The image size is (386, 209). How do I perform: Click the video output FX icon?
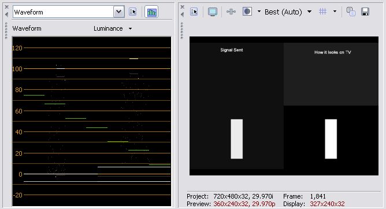(231, 12)
